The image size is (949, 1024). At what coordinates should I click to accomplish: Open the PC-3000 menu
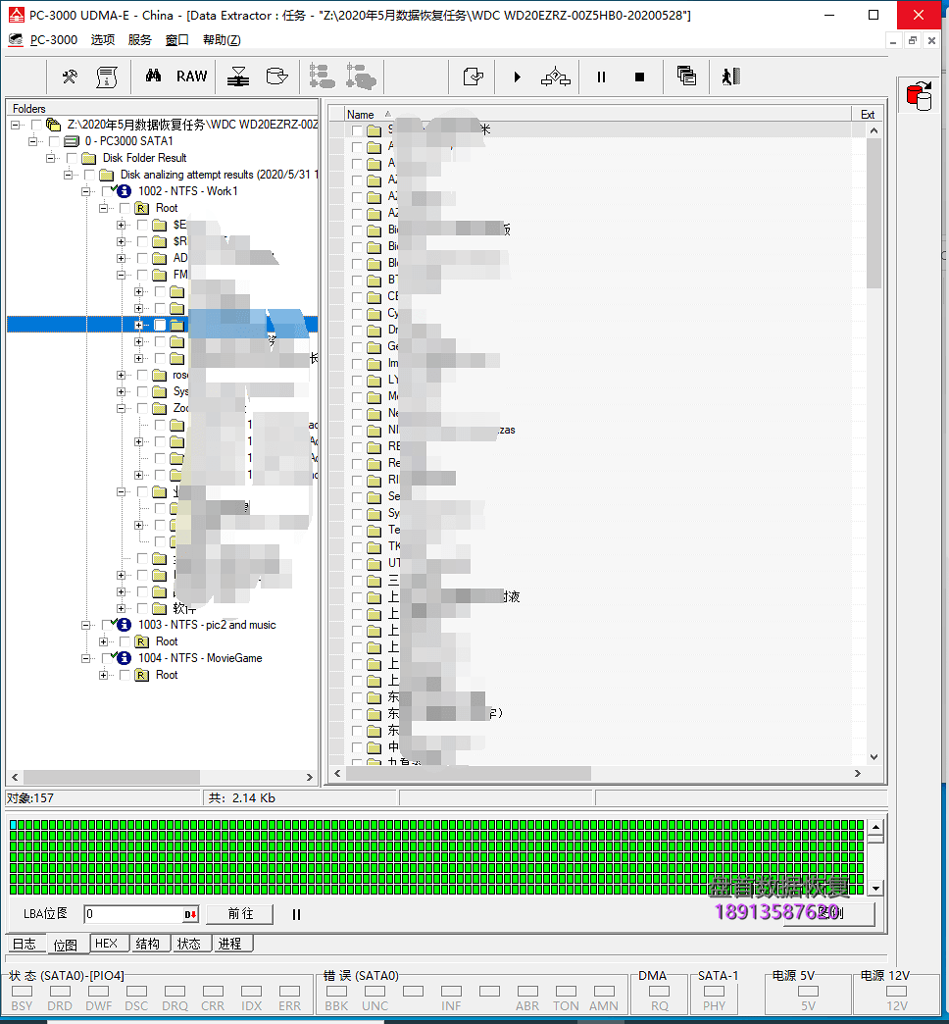(54, 40)
